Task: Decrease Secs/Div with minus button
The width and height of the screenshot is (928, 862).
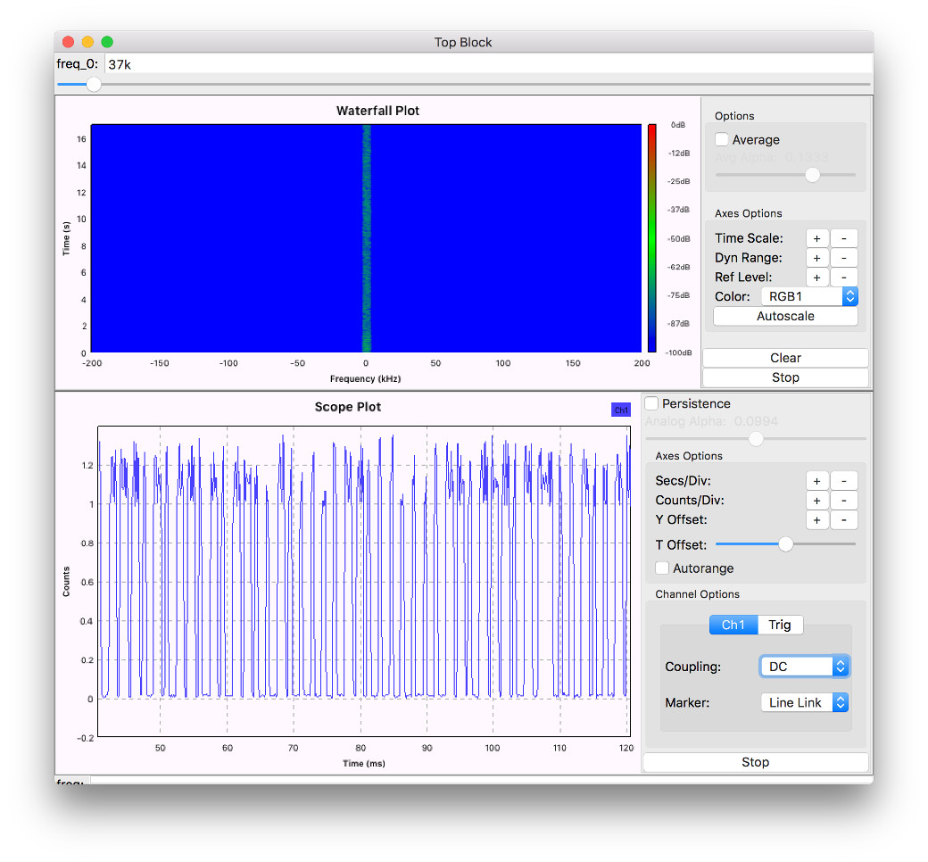Action: coord(844,481)
